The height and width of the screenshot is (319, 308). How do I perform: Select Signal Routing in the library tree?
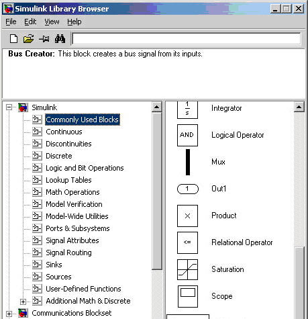coord(68,253)
